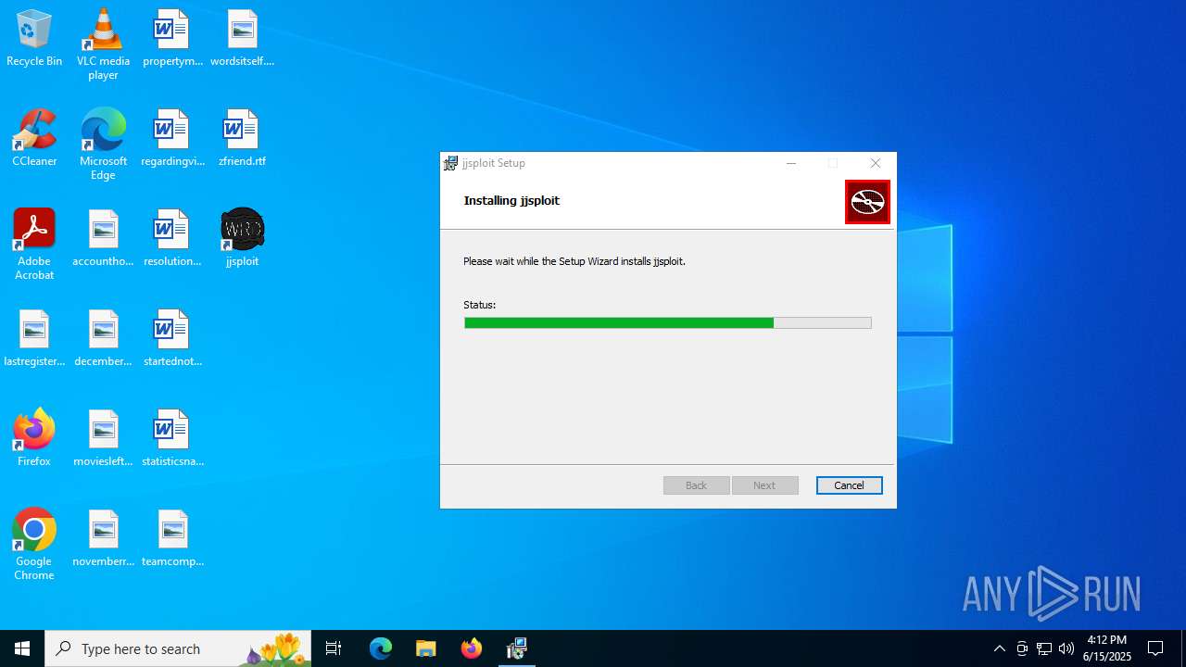Click the installation progress bar
The height and width of the screenshot is (667, 1186).
(667, 322)
